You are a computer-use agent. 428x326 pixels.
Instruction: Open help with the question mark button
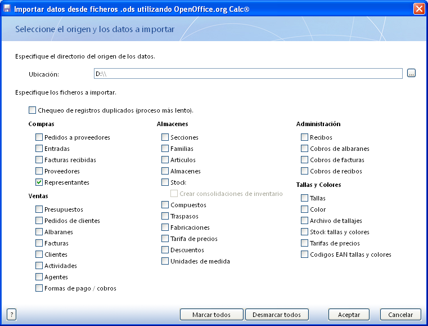click(11, 315)
